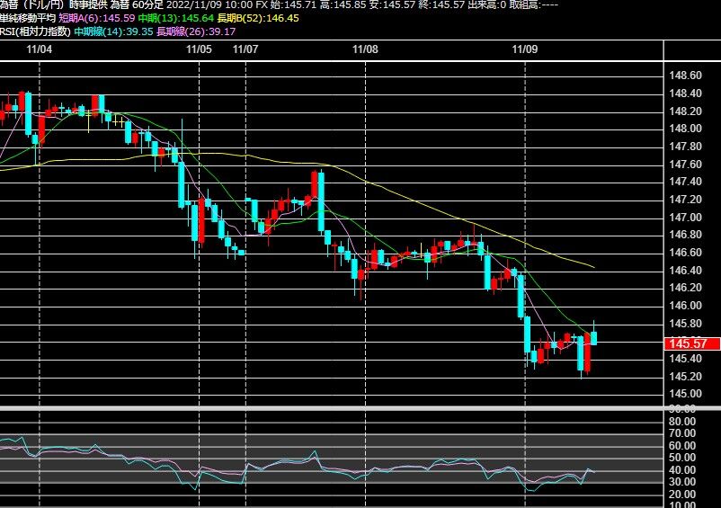Click the 安:145.57 low price value
The image size is (721, 508).
395,5
